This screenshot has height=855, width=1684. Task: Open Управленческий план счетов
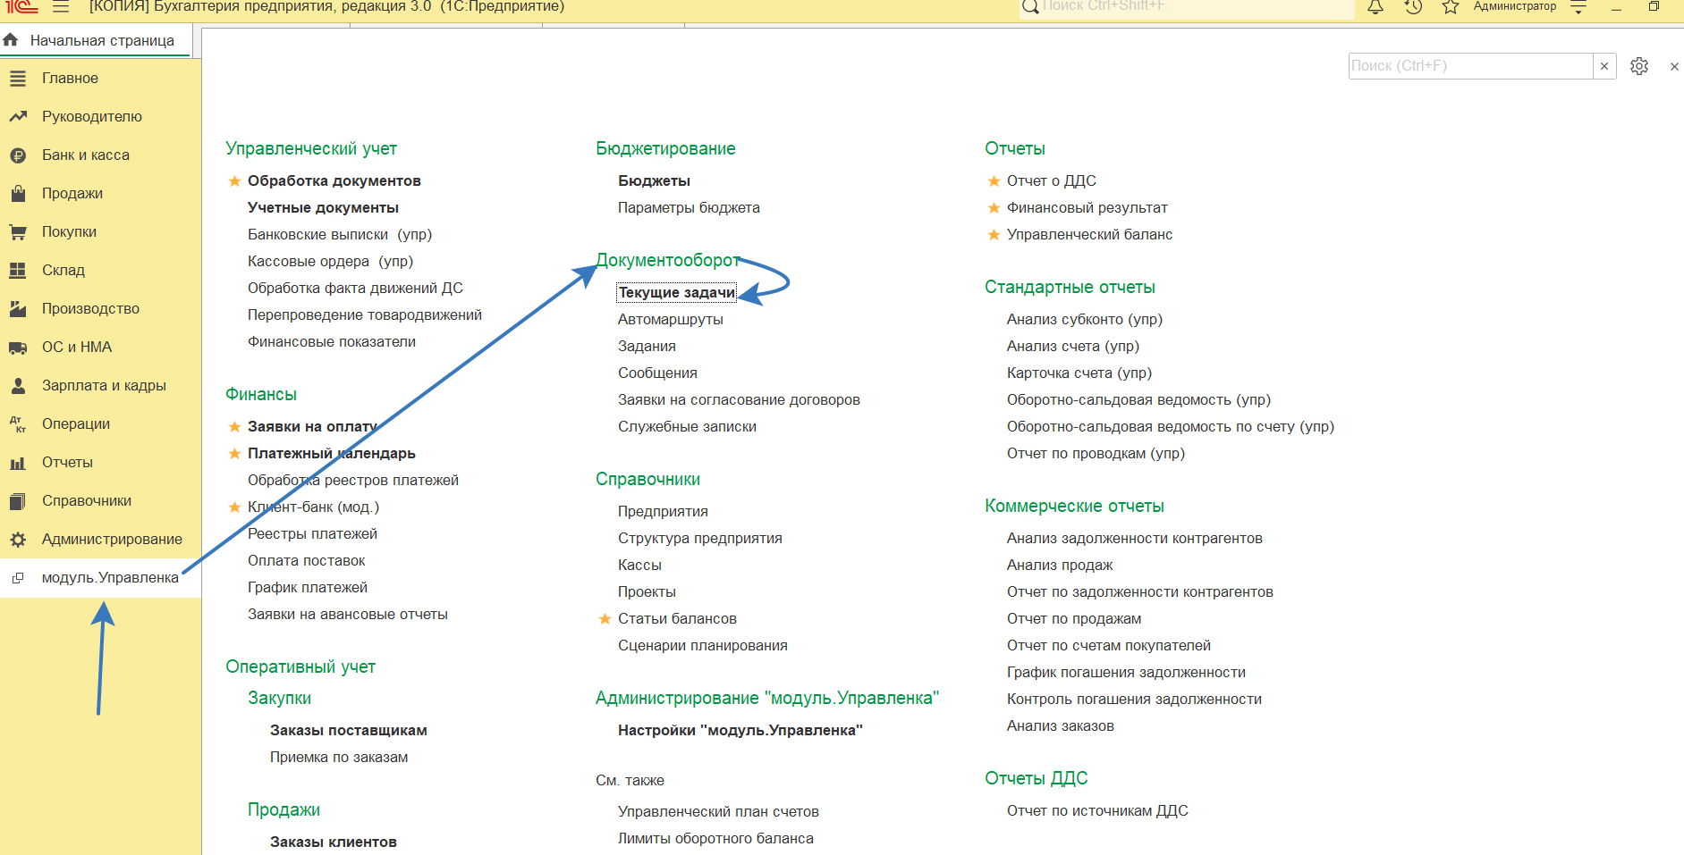click(718, 812)
